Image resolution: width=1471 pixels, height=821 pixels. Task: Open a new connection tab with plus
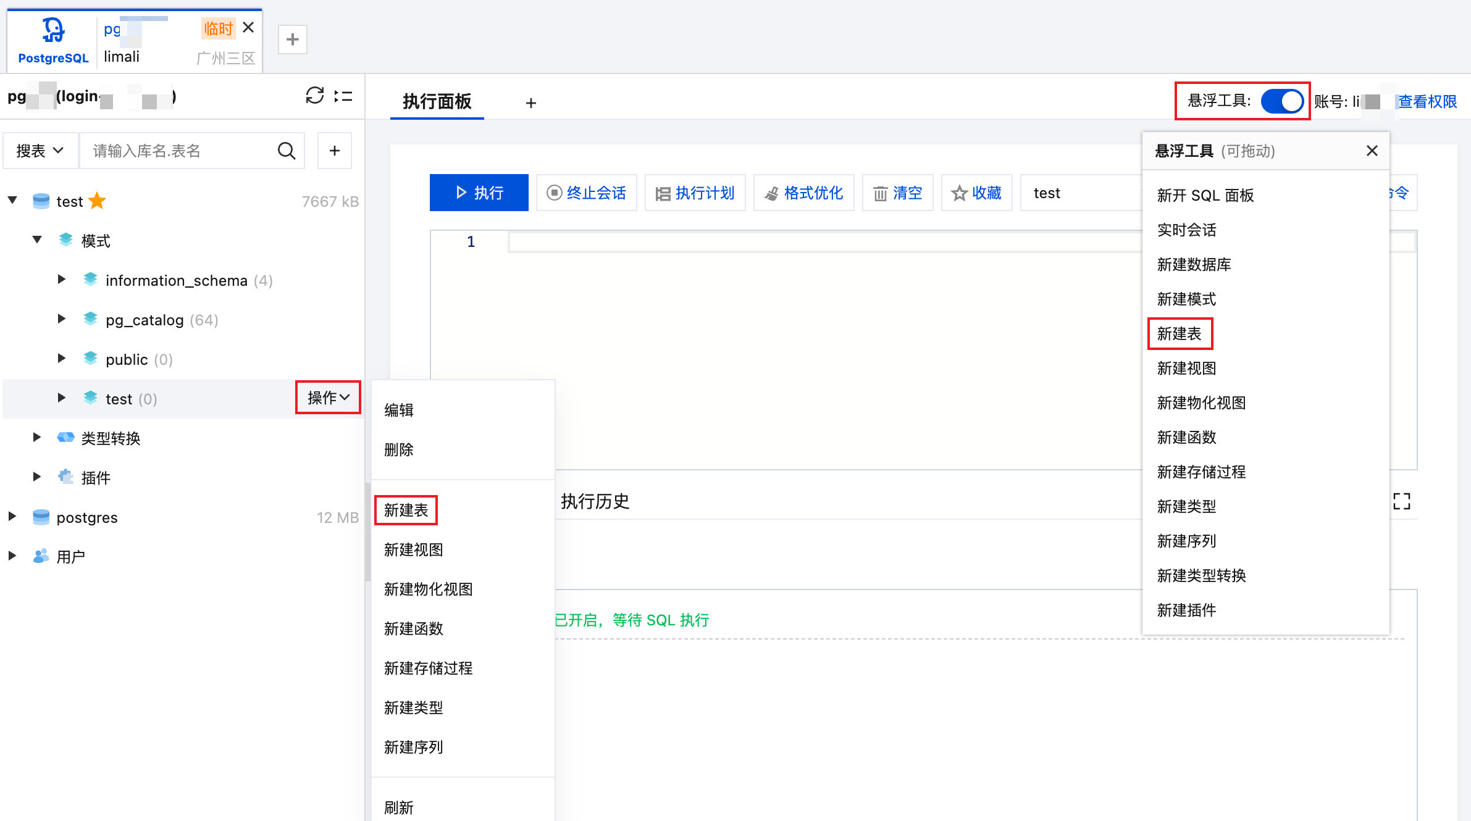tap(292, 40)
